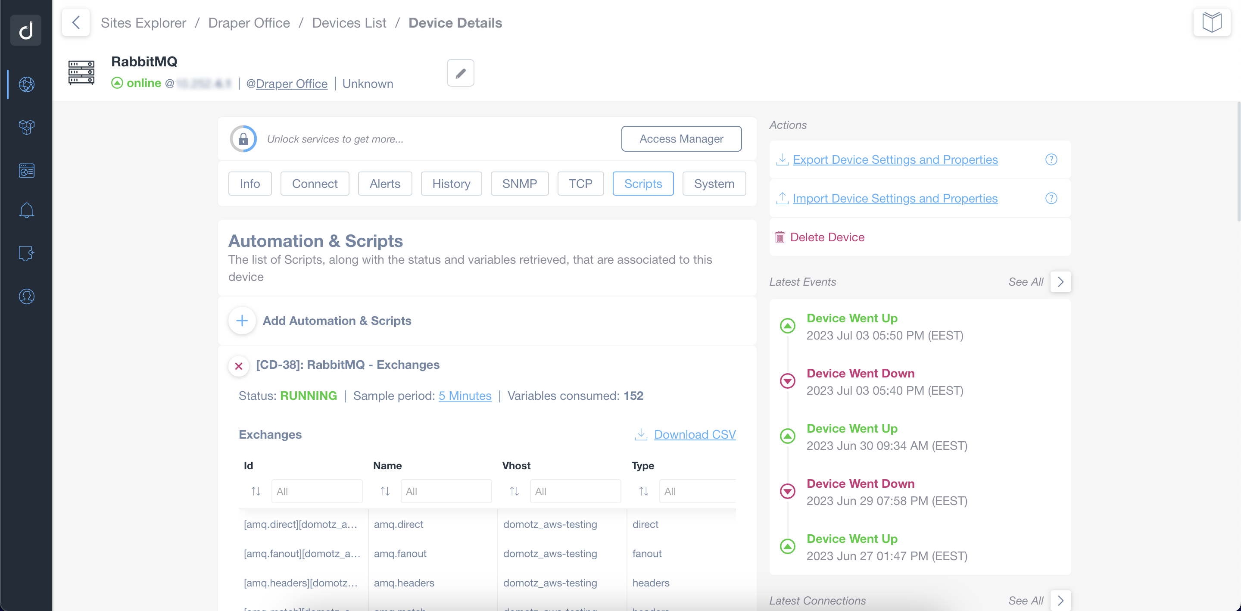Click the RUNNING status text
The height and width of the screenshot is (611, 1241).
tap(309, 396)
